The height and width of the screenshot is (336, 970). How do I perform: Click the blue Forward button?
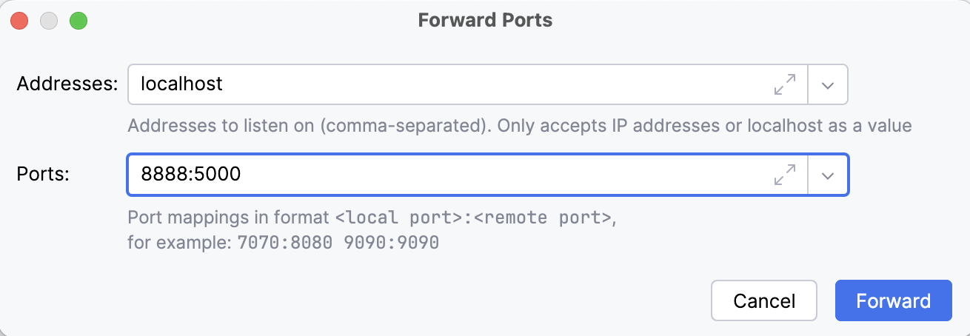click(x=893, y=300)
